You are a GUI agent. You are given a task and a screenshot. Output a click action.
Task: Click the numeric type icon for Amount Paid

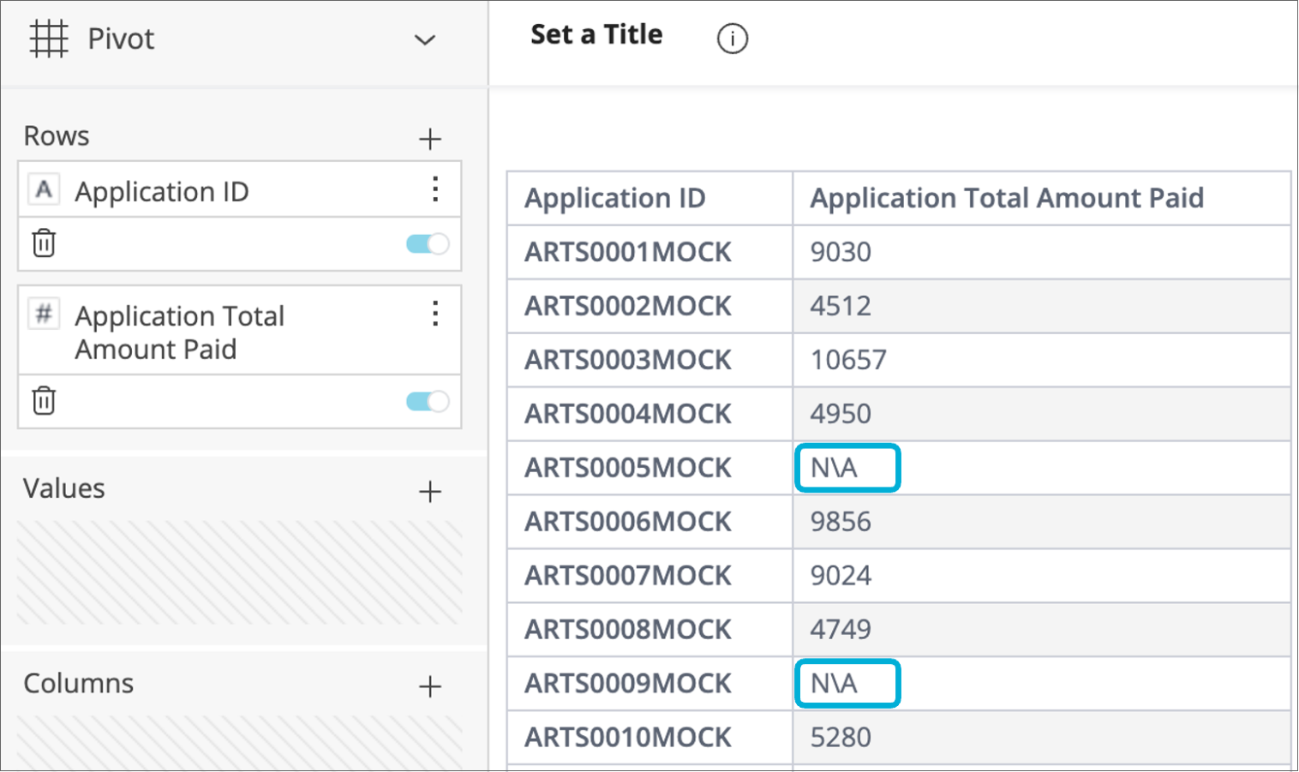coord(44,314)
